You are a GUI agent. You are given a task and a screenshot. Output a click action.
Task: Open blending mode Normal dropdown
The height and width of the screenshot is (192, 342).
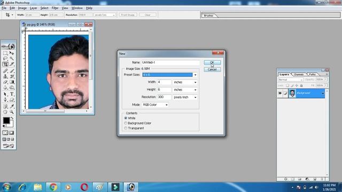pos(291,79)
